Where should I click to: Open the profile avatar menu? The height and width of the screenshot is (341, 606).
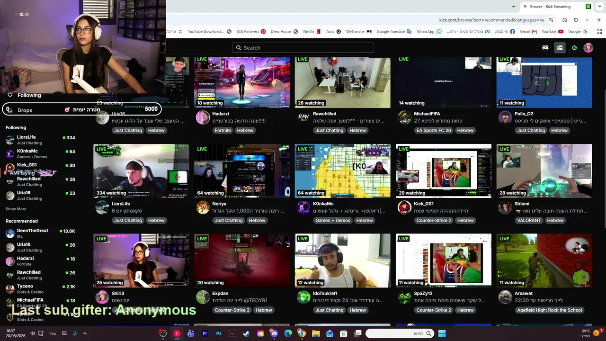[588, 48]
